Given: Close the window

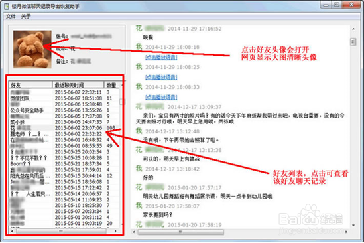Looking at the screenshot, I should coord(351,5).
